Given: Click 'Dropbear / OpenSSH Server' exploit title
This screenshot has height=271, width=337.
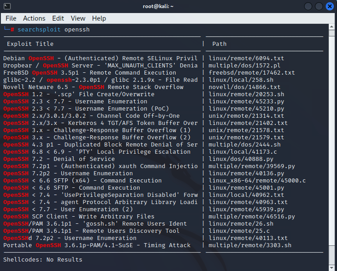Looking at the screenshot, I should [100, 66].
